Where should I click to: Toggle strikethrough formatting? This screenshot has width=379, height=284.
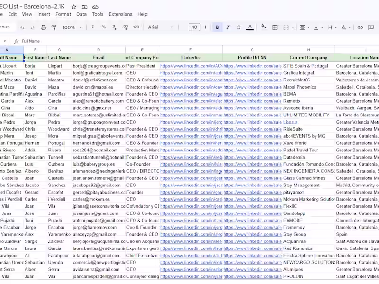[239, 27]
